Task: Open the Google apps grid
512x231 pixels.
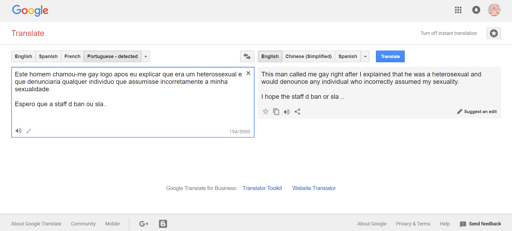Action: tap(458, 10)
